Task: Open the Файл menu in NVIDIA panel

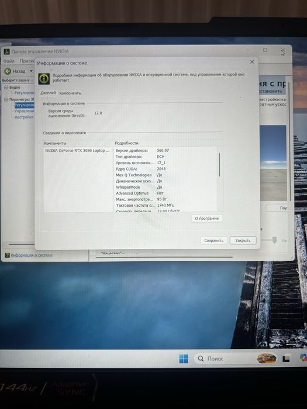Action: [x=9, y=61]
